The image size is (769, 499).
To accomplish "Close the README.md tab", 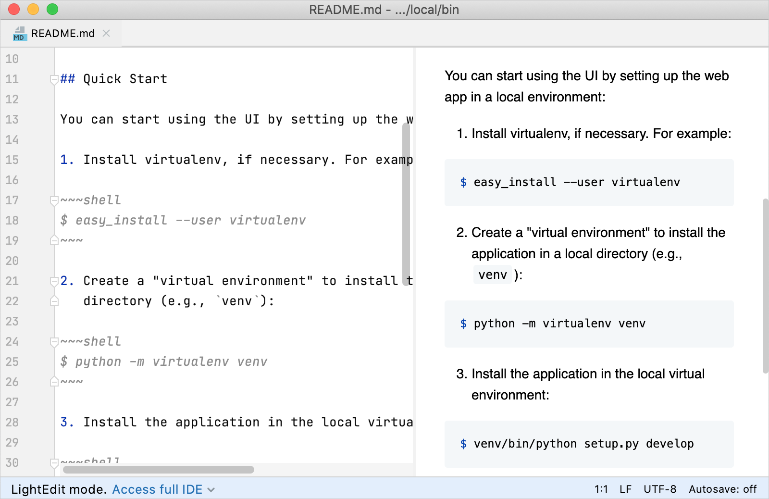I will click(x=107, y=33).
